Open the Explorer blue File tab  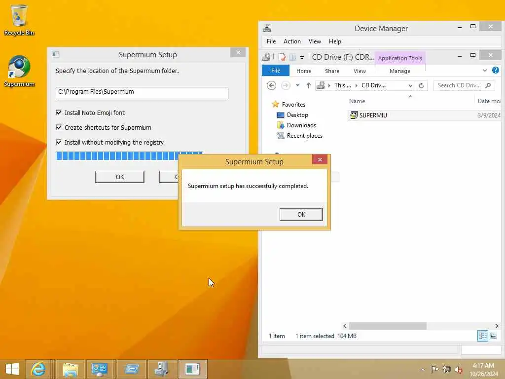tap(275, 71)
